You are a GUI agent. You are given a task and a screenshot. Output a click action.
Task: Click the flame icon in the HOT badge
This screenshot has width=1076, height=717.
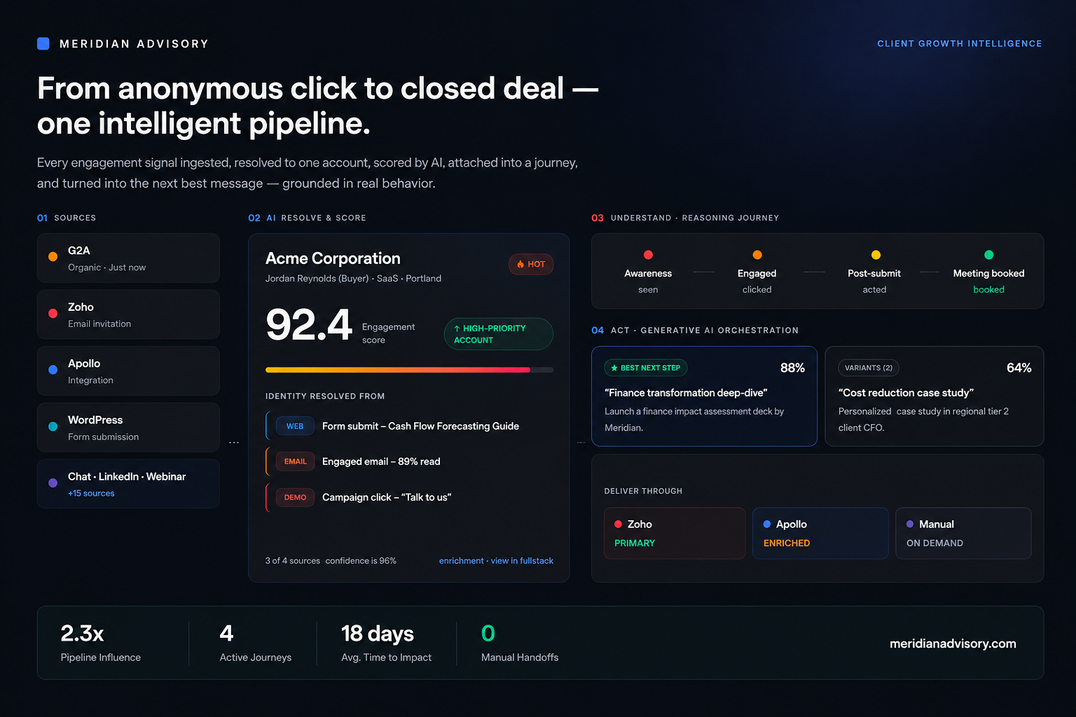point(520,264)
